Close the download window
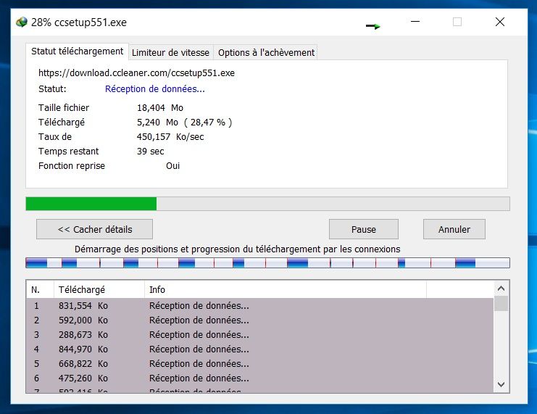 click(x=499, y=22)
